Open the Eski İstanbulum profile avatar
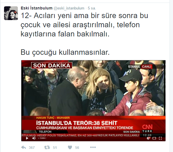Screen dimensions: 173x152 tap(11, 13)
